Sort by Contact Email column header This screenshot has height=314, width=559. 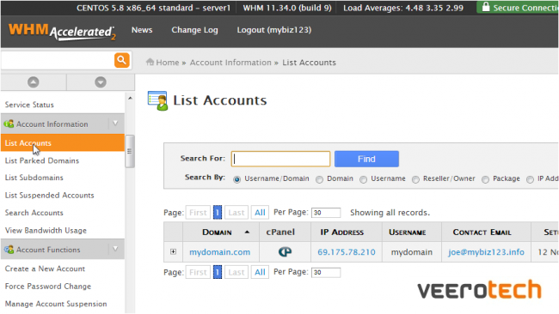[x=482, y=232]
